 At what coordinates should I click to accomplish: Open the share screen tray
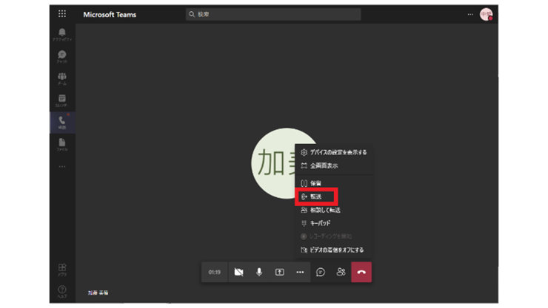pos(280,272)
